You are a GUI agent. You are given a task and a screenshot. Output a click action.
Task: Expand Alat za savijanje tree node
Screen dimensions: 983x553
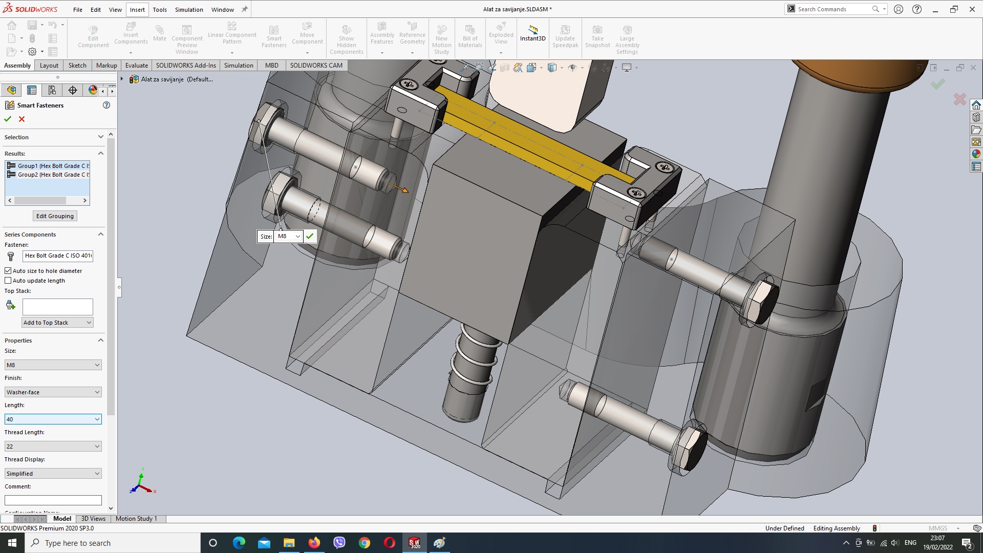point(122,79)
